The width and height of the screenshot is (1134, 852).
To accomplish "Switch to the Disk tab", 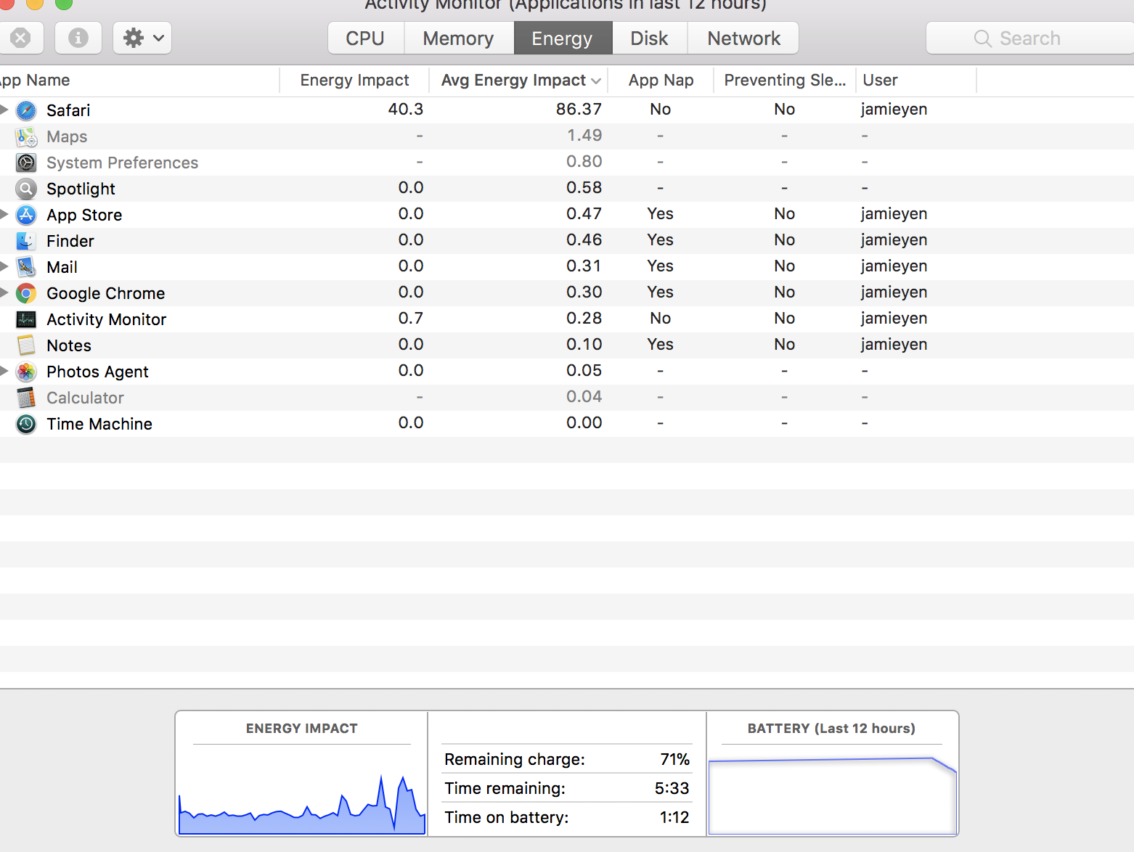I will [x=650, y=38].
